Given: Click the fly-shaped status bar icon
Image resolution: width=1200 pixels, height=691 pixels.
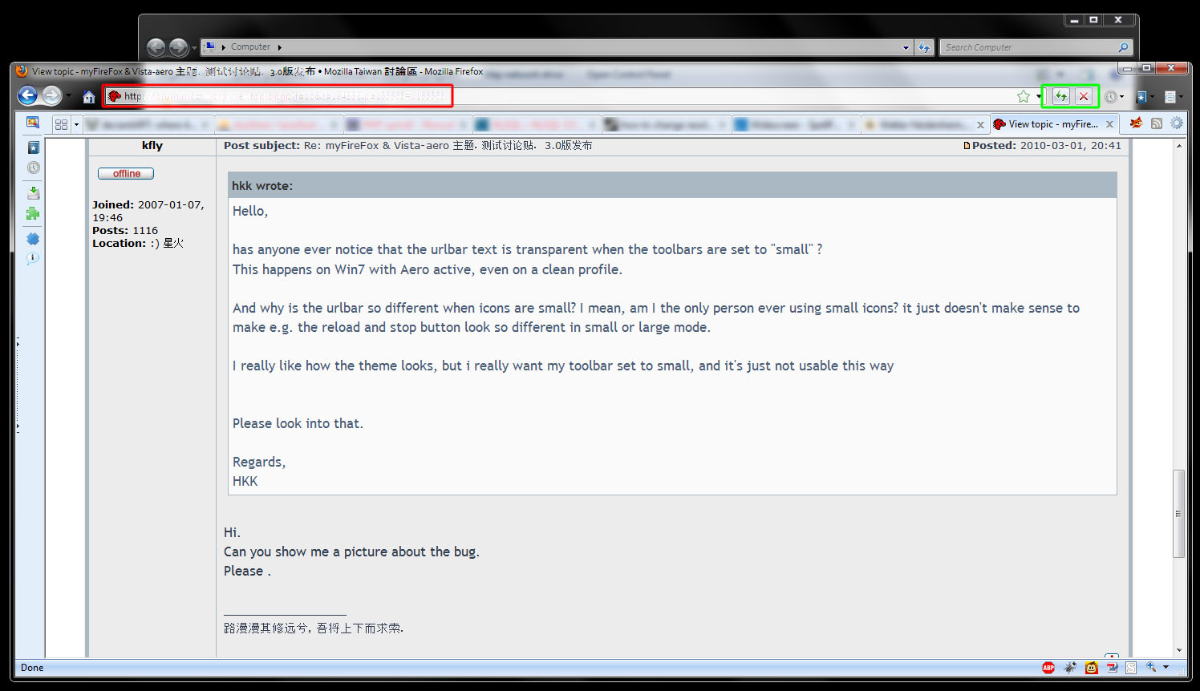Looking at the screenshot, I should click(x=1070, y=668).
